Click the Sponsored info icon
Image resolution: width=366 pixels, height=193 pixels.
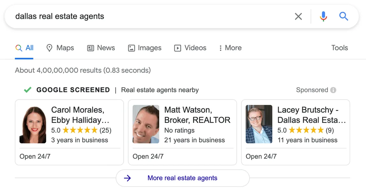point(333,90)
